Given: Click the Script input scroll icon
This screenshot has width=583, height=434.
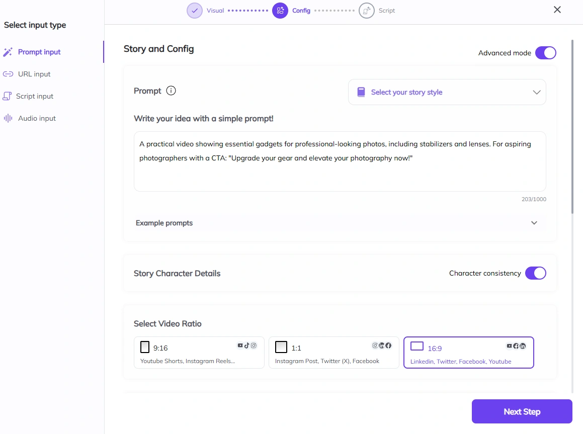Looking at the screenshot, I should coord(7,96).
